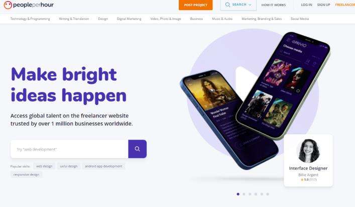355x207 pixels.
Task: Expand the Search dropdown chevron in header
Action: point(250,4)
